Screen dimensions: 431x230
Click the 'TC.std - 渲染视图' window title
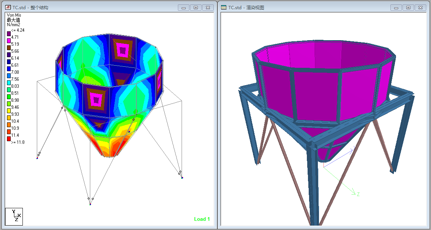click(x=246, y=8)
